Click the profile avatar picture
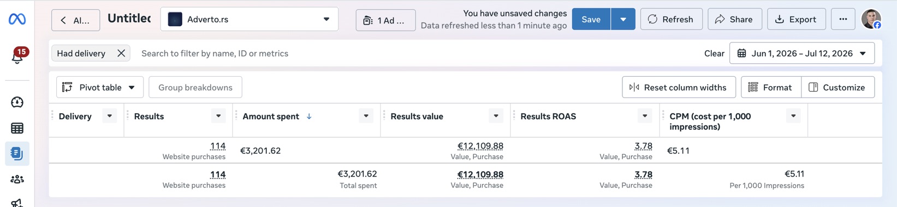897x207 pixels. (x=871, y=19)
